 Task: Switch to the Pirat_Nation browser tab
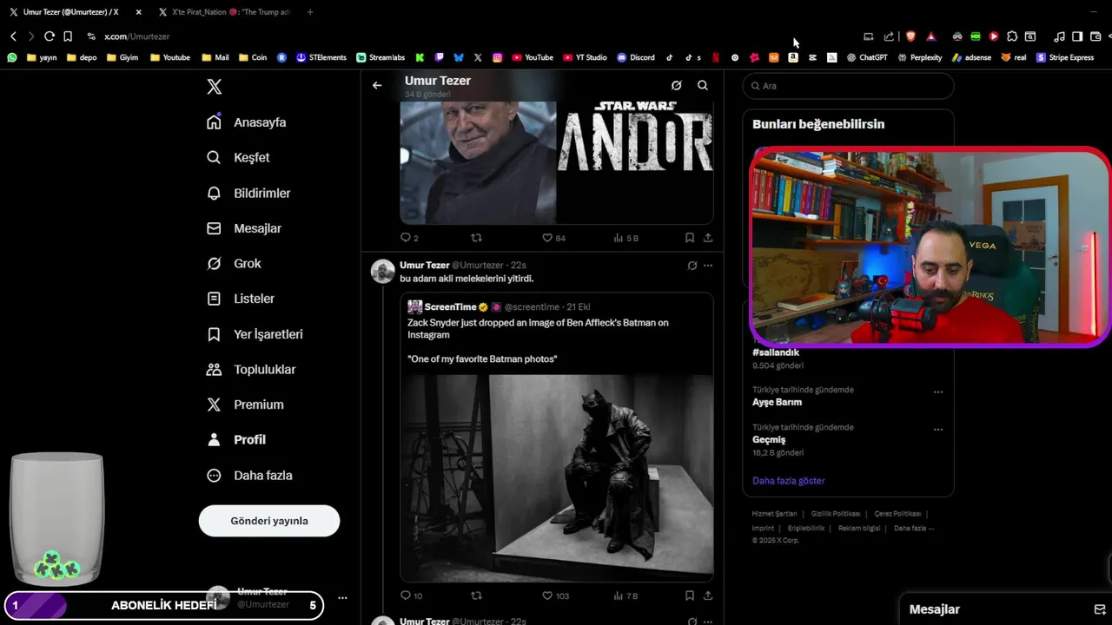tap(224, 12)
